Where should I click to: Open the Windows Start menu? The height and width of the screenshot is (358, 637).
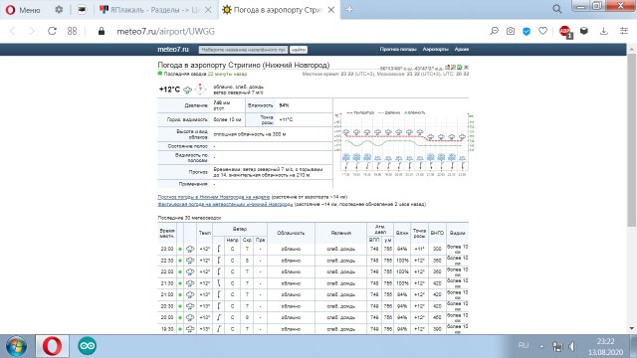point(16,346)
